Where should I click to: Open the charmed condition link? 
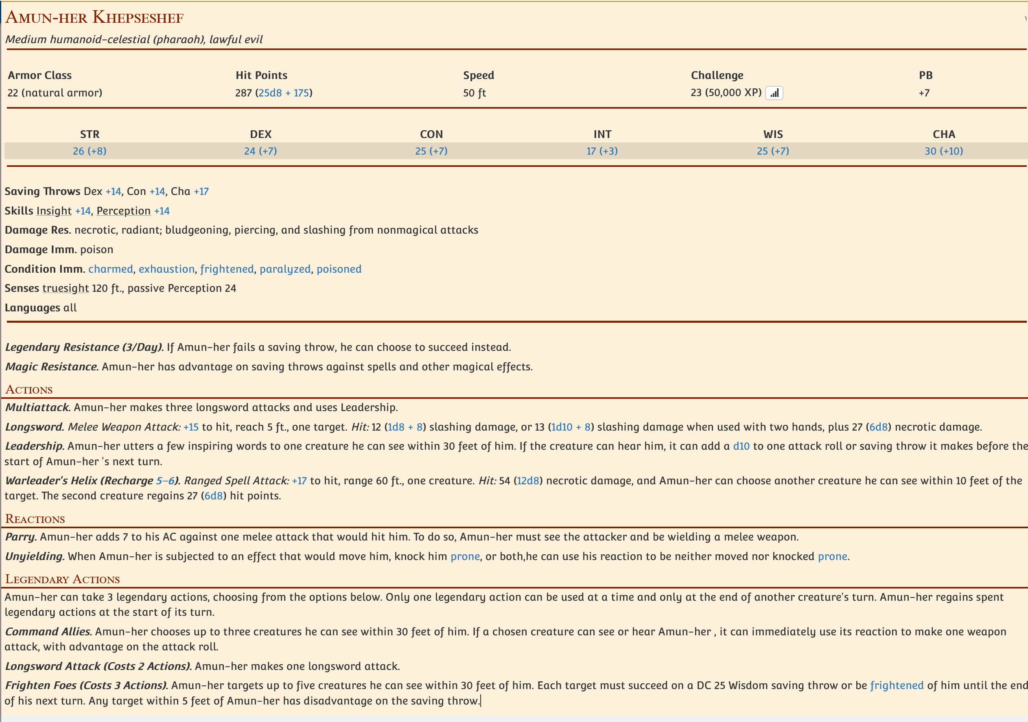pos(111,269)
